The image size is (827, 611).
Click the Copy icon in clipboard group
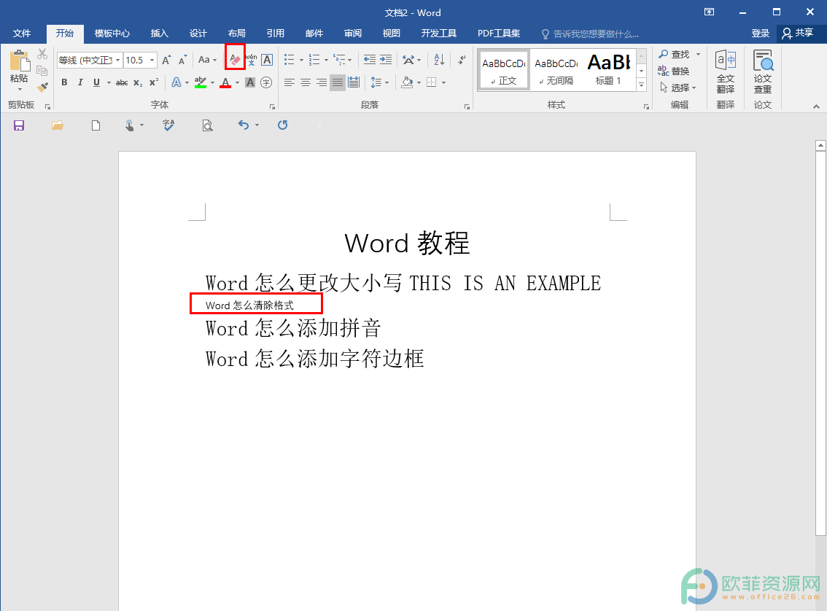[42, 71]
